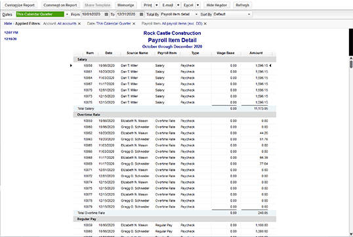Open the To date calendar picker
The height and width of the screenshot is (237, 353).
point(141,14)
